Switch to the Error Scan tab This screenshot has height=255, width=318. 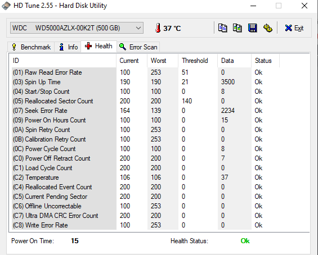[138, 47]
